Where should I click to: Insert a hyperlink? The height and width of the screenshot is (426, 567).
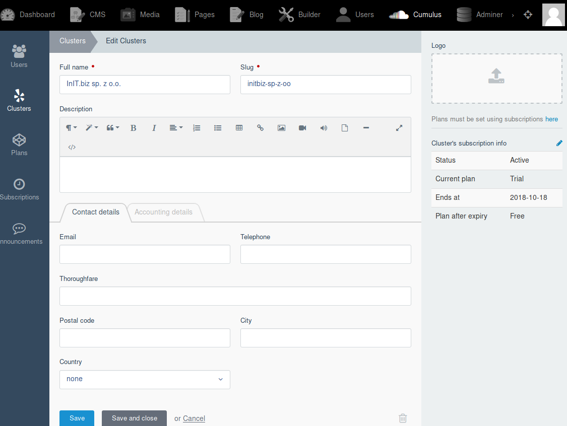point(260,128)
